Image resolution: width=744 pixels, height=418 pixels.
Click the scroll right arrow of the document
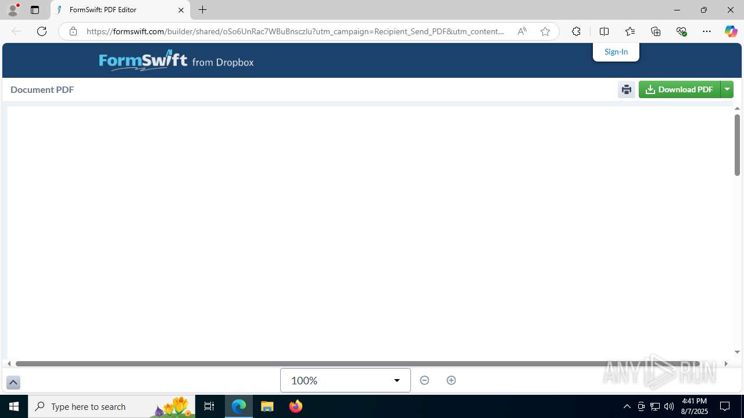[x=726, y=363]
